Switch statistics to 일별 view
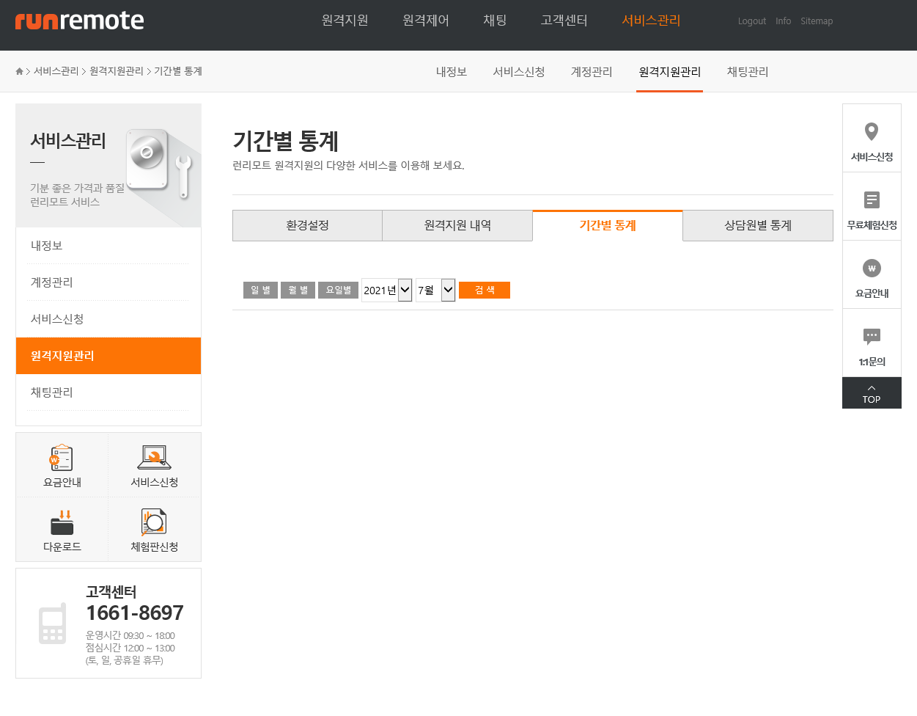The image size is (917, 716). [x=260, y=291]
